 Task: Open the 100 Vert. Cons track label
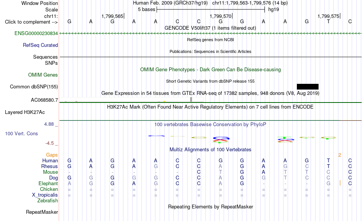coord(21,133)
